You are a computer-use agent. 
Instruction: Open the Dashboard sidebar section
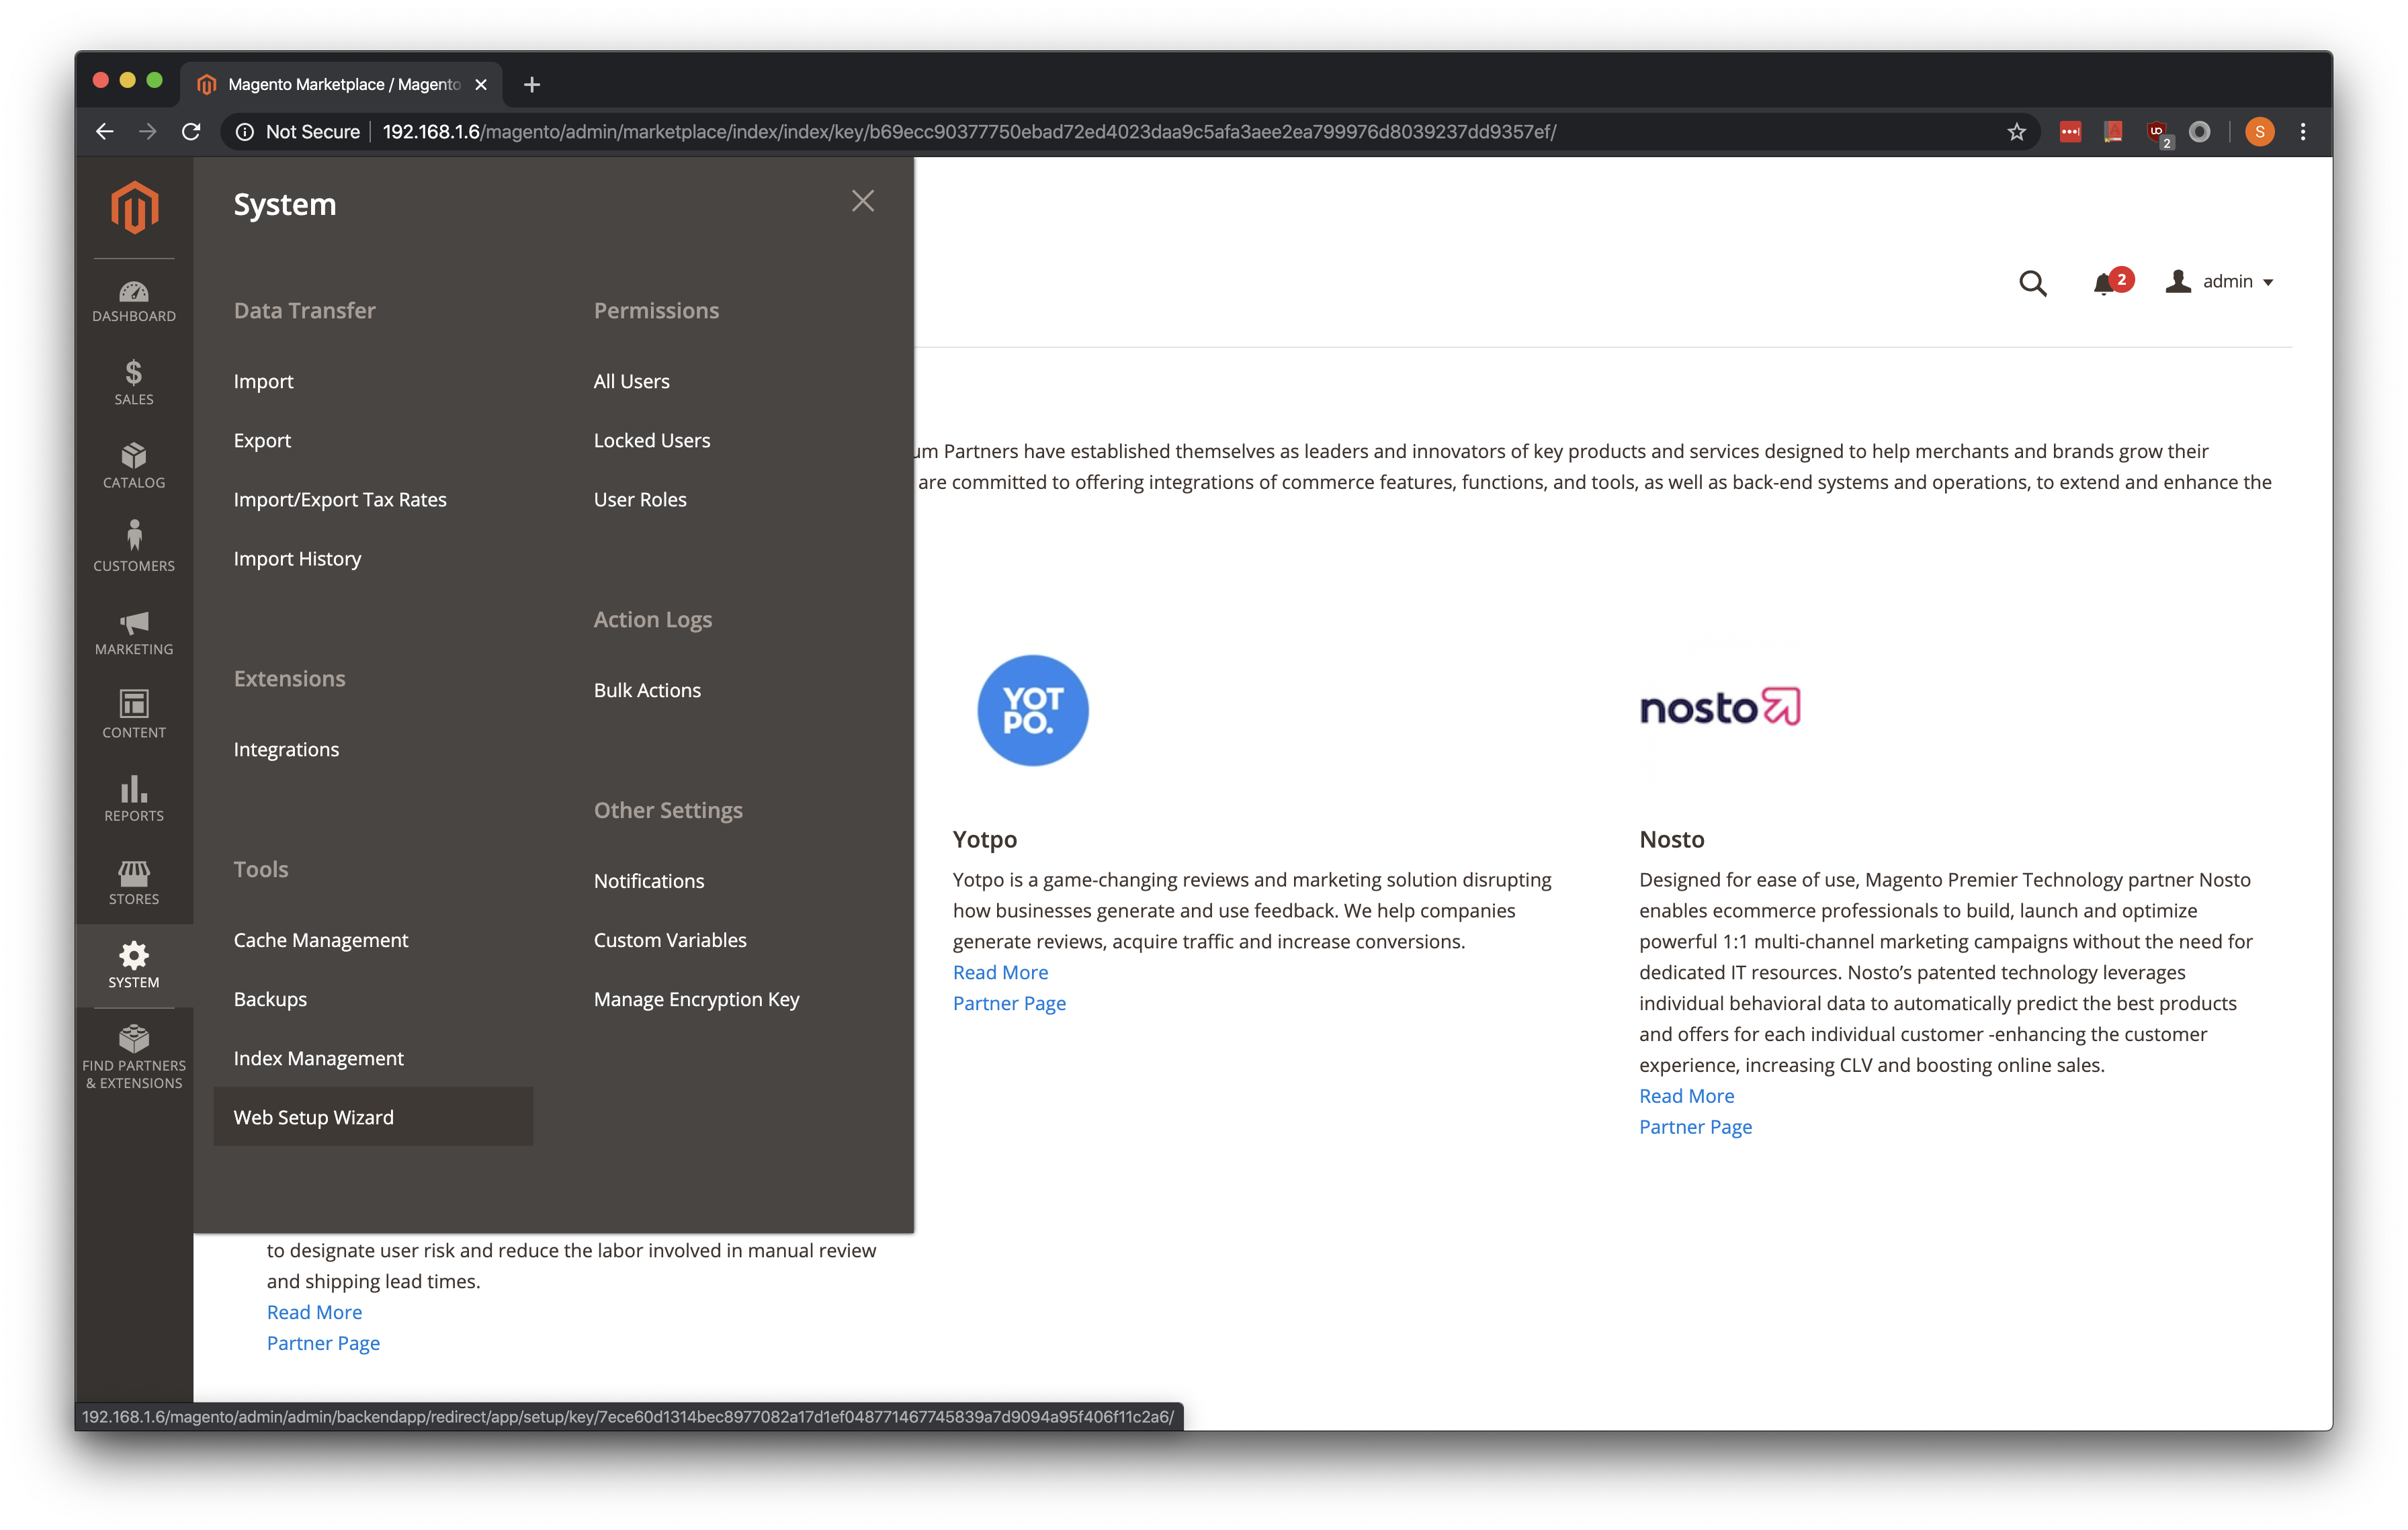[134, 301]
